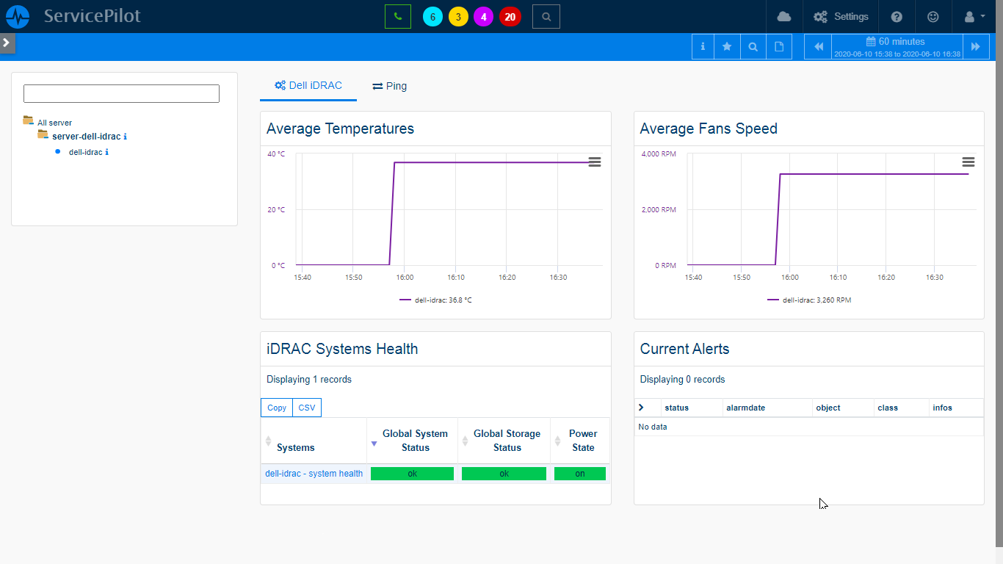Select the Dell iDRAC tab
The width and height of the screenshot is (1003, 564).
coord(308,86)
